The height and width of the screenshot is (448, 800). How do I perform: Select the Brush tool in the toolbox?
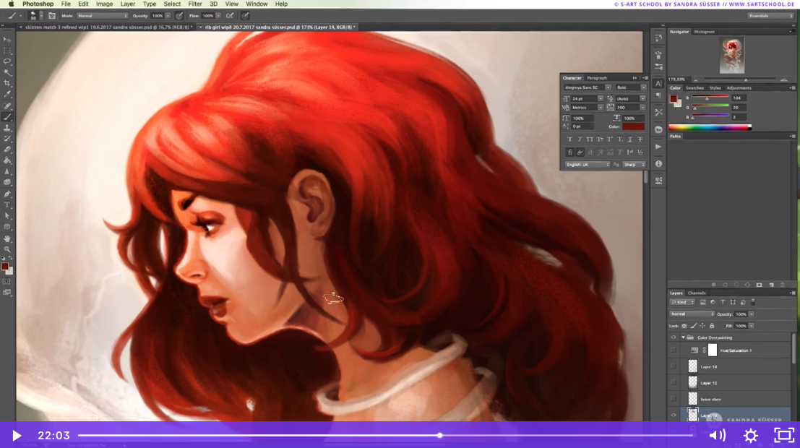7,117
